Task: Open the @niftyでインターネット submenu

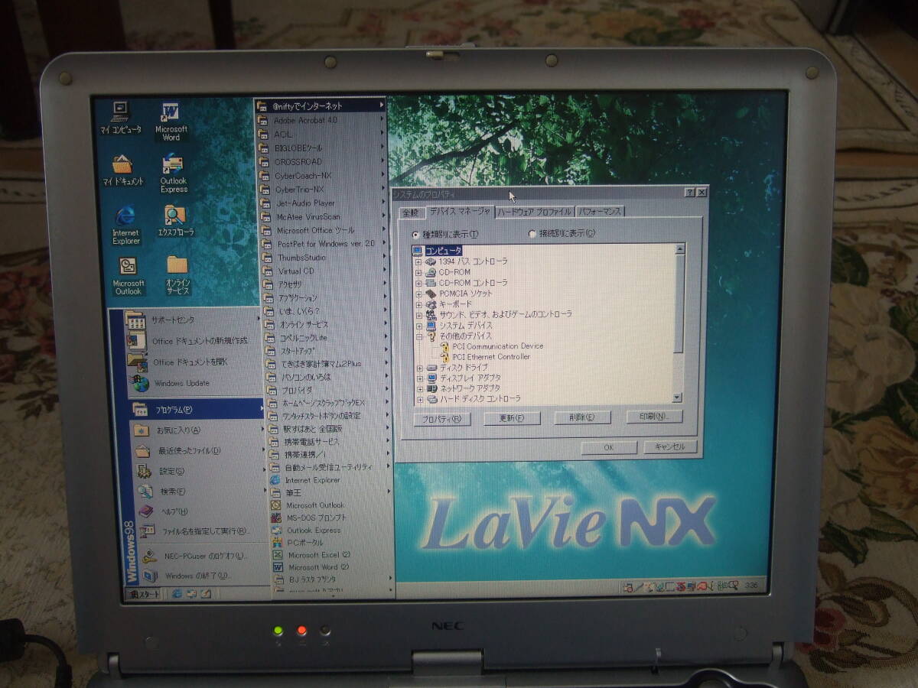Action: click(x=321, y=106)
